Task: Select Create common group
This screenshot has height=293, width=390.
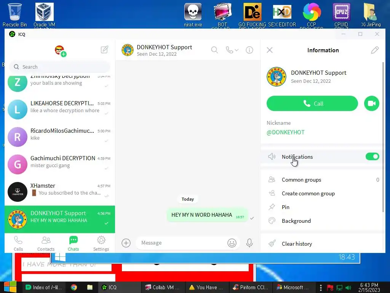Action: 323,193
